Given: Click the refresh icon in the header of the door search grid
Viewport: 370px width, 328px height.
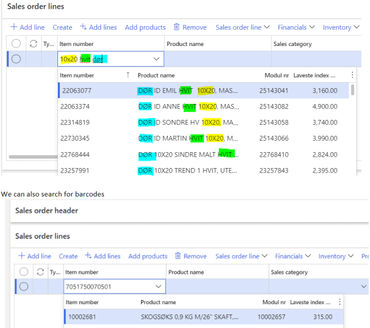Looking at the screenshot, I should click(33, 44).
